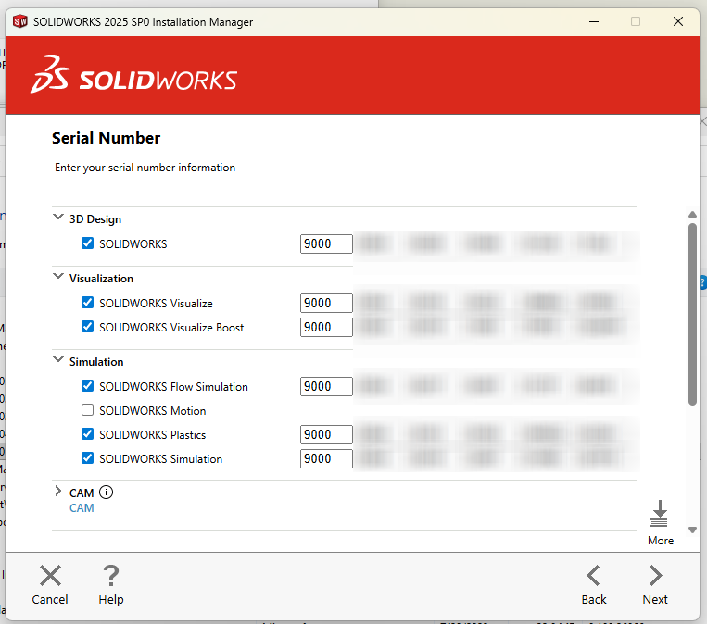The width and height of the screenshot is (707, 624).
Task: Toggle SOLIDWORKS Visualize Boost checkbox
Action: click(87, 327)
